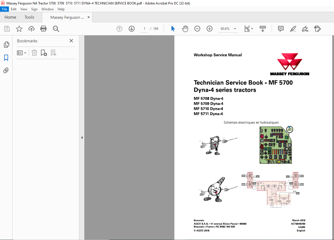Open the Fill & Sign tool
Viewport: 334px width, 240px height.
(x=305, y=29)
